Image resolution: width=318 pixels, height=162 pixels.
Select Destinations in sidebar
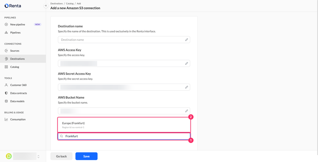tap(23, 59)
